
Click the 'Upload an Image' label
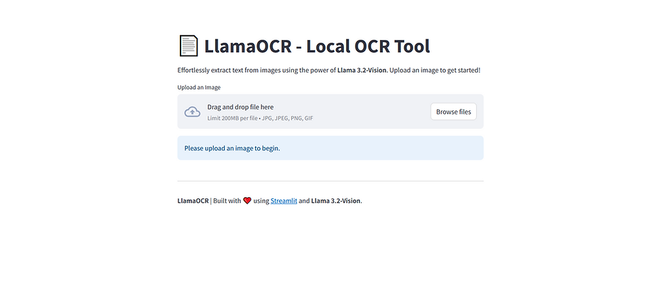199,87
